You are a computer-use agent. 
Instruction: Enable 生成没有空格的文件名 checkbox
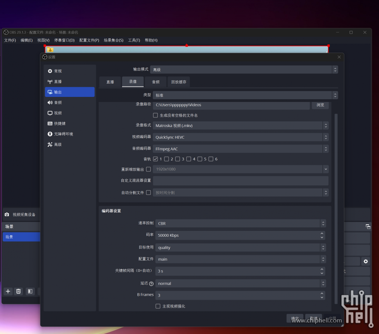pos(155,115)
